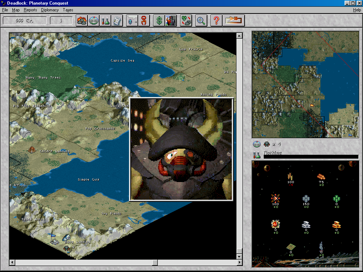Open research via the toolbar flasks icon
The width and height of the screenshot is (363, 272).
click(x=105, y=21)
